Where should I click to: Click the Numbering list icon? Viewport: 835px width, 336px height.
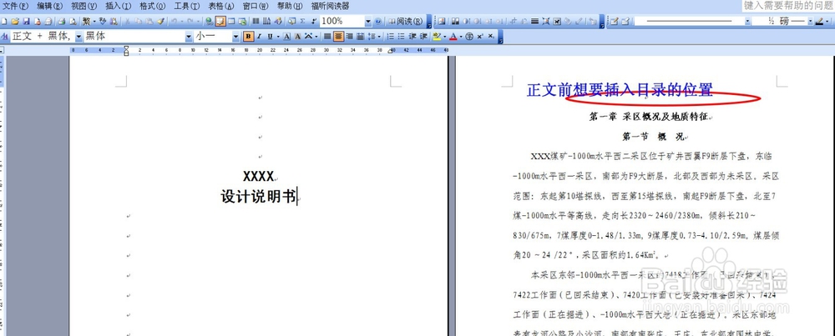tap(390, 36)
